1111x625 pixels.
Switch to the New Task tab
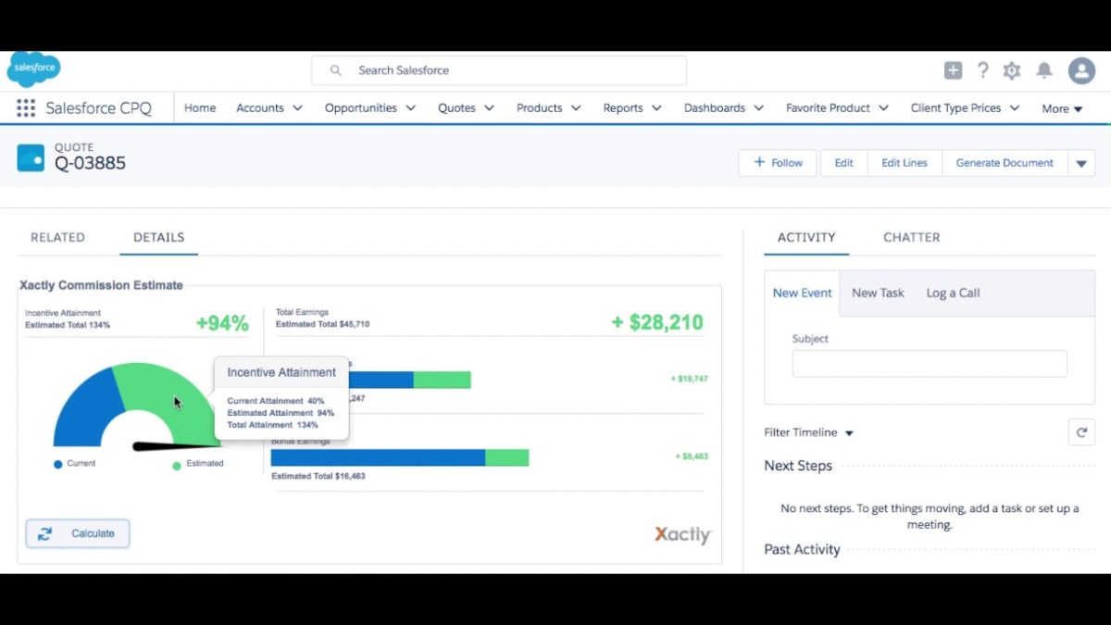[x=877, y=293]
